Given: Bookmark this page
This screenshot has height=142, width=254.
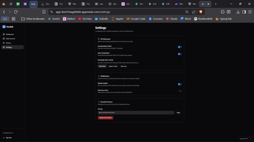Looking at the screenshot, I should [44, 12].
